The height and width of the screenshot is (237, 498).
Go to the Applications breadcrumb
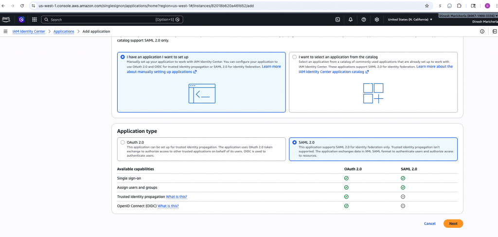pyautogui.click(x=64, y=31)
